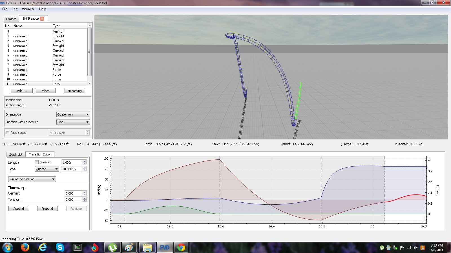Open the Visualize menu
This screenshot has height=253, width=451.
click(x=28, y=9)
